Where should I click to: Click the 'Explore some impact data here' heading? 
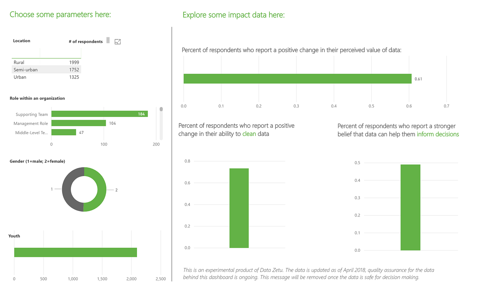click(x=234, y=15)
